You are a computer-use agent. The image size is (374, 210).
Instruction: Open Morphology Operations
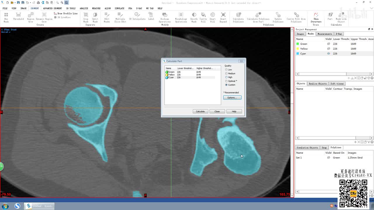[181, 17]
